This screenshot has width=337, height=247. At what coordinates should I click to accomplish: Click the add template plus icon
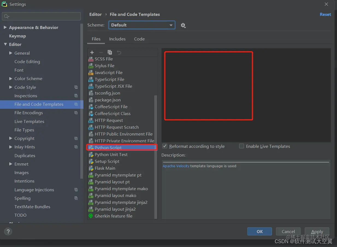(x=92, y=52)
